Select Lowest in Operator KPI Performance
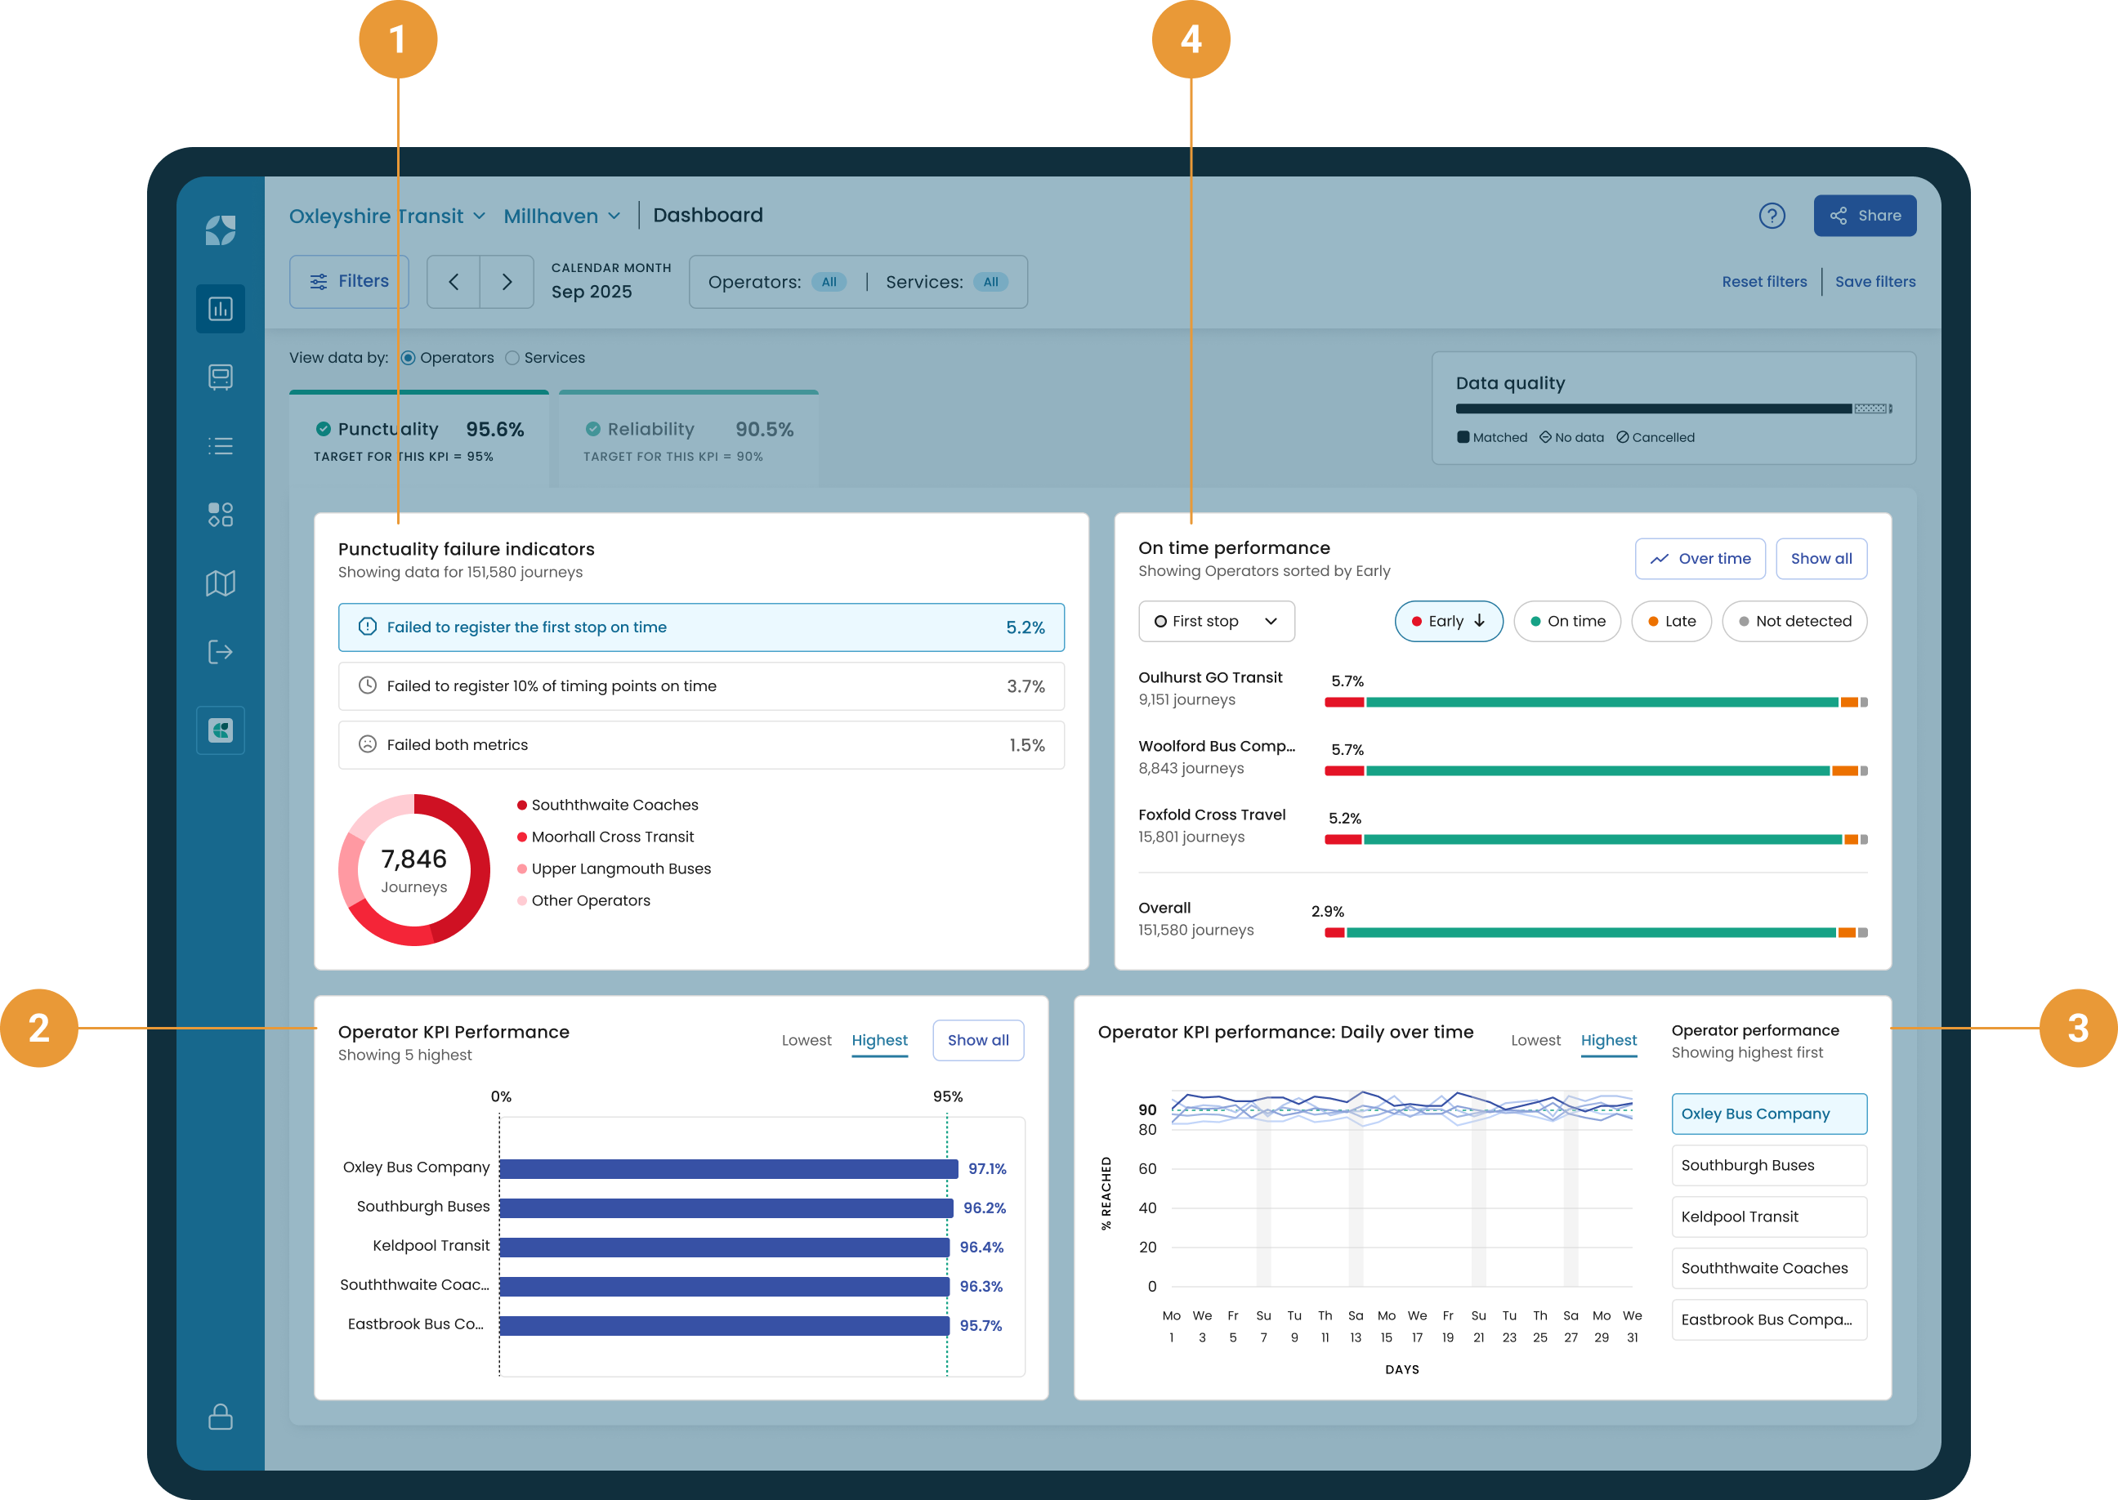 click(806, 1040)
